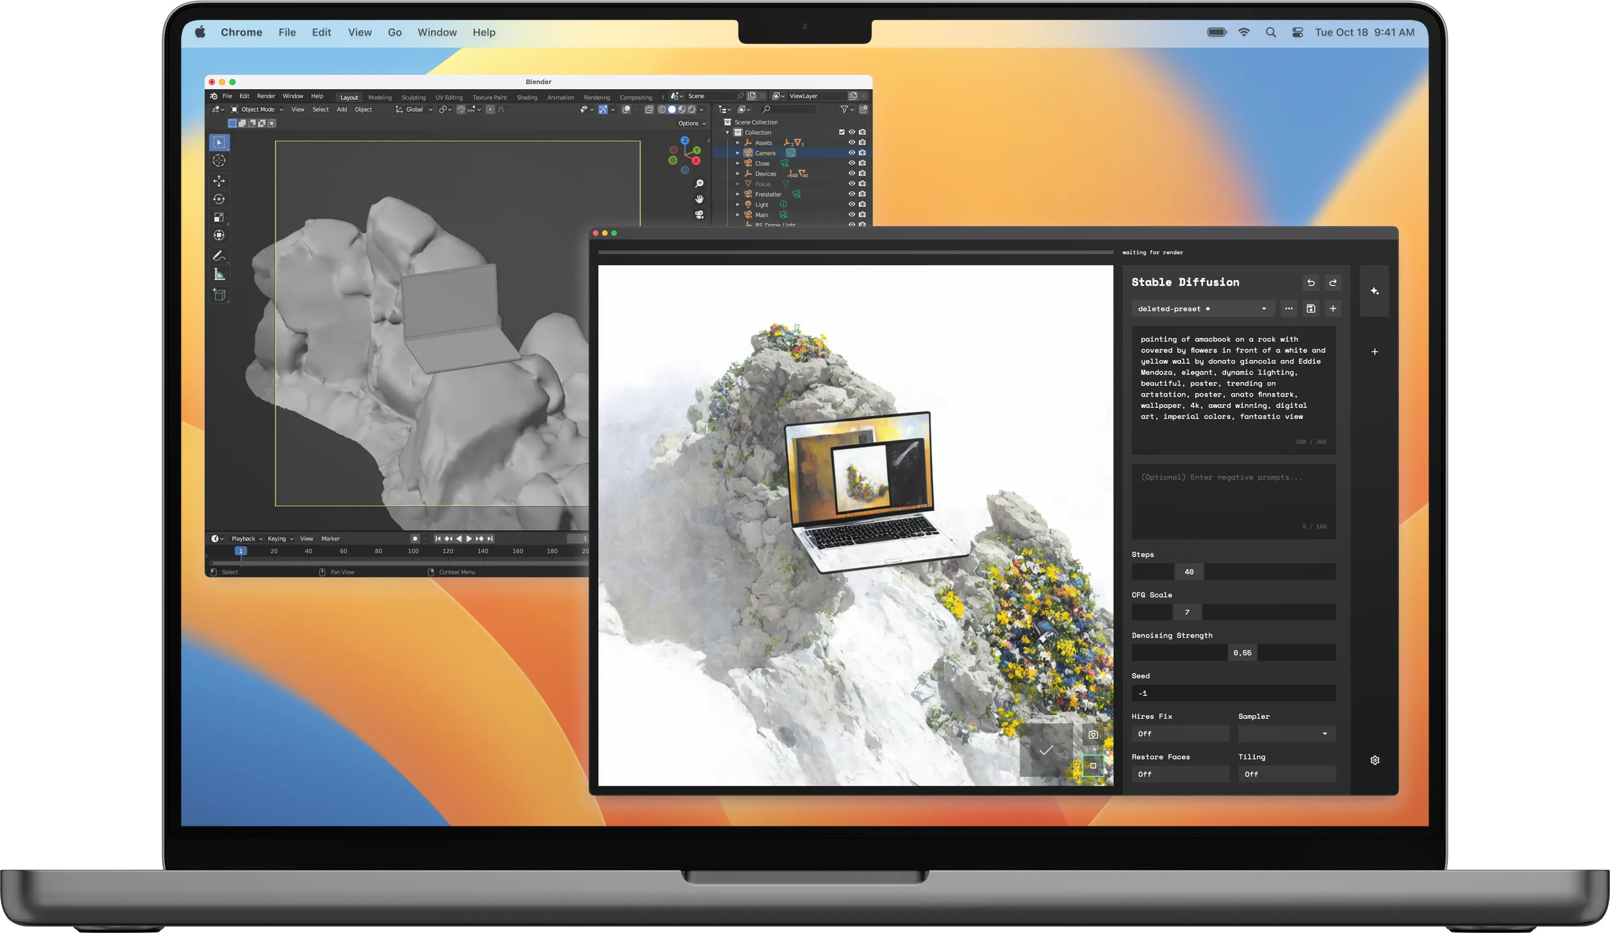
Task: Open the viewport Options dropdown
Action: coord(692,123)
